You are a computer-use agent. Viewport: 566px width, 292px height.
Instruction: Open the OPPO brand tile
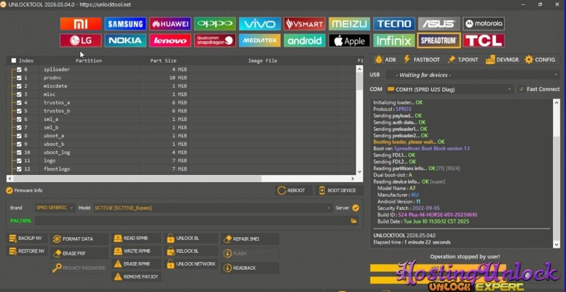coord(215,24)
